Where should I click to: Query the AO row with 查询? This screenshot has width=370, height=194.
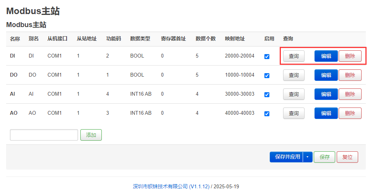coord(294,113)
